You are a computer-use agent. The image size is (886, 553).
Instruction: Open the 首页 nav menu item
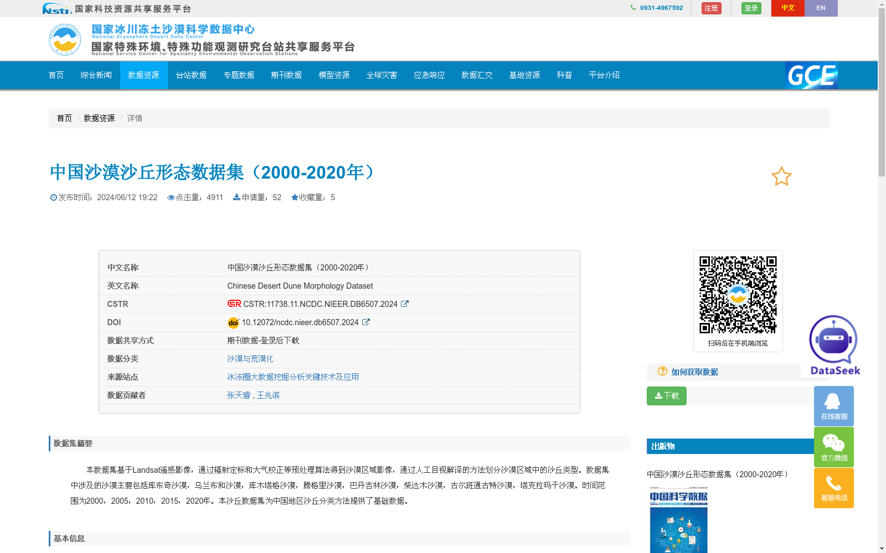click(56, 75)
